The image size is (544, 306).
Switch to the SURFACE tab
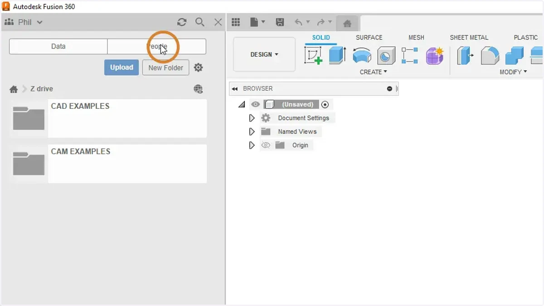369,38
